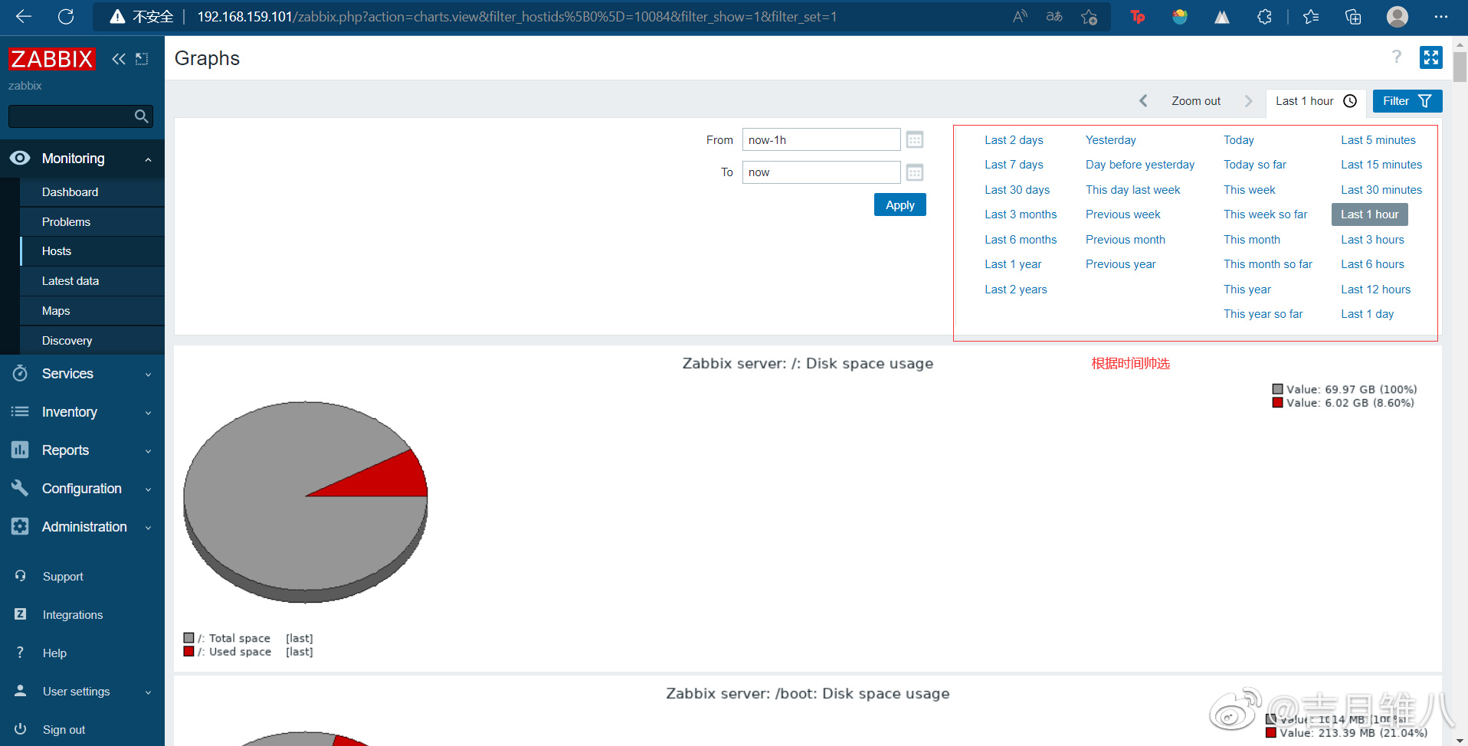
Task: Collapse the sidebar with double-chevron icon
Action: 119,59
